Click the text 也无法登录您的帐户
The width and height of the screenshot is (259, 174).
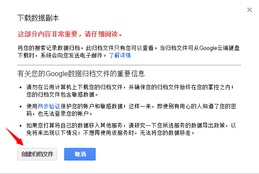(65, 114)
